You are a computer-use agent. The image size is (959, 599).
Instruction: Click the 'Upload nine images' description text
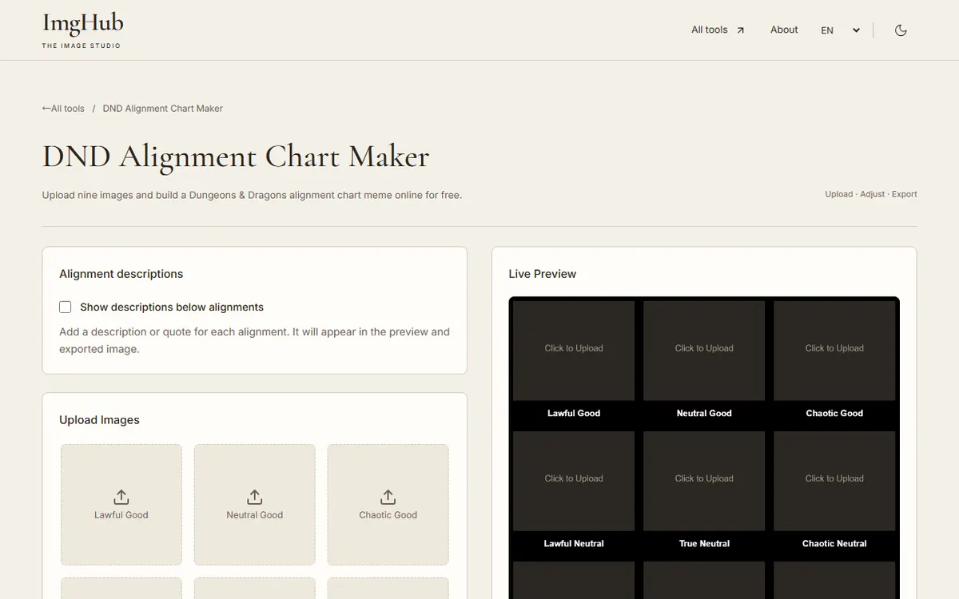click(252, 195)
